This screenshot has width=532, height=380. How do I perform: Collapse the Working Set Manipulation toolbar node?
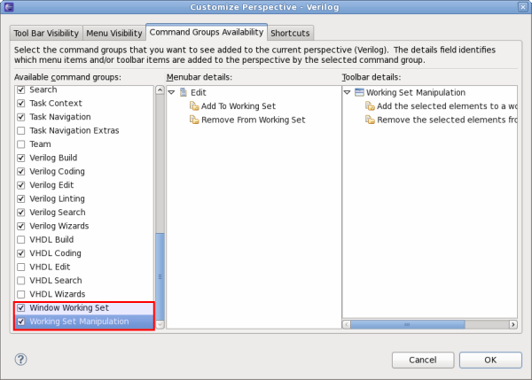[x=347, y=92]
